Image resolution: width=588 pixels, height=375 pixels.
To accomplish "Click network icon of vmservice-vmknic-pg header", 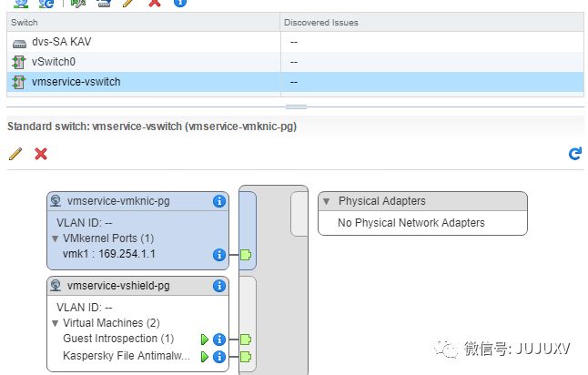I will point(56,201).
